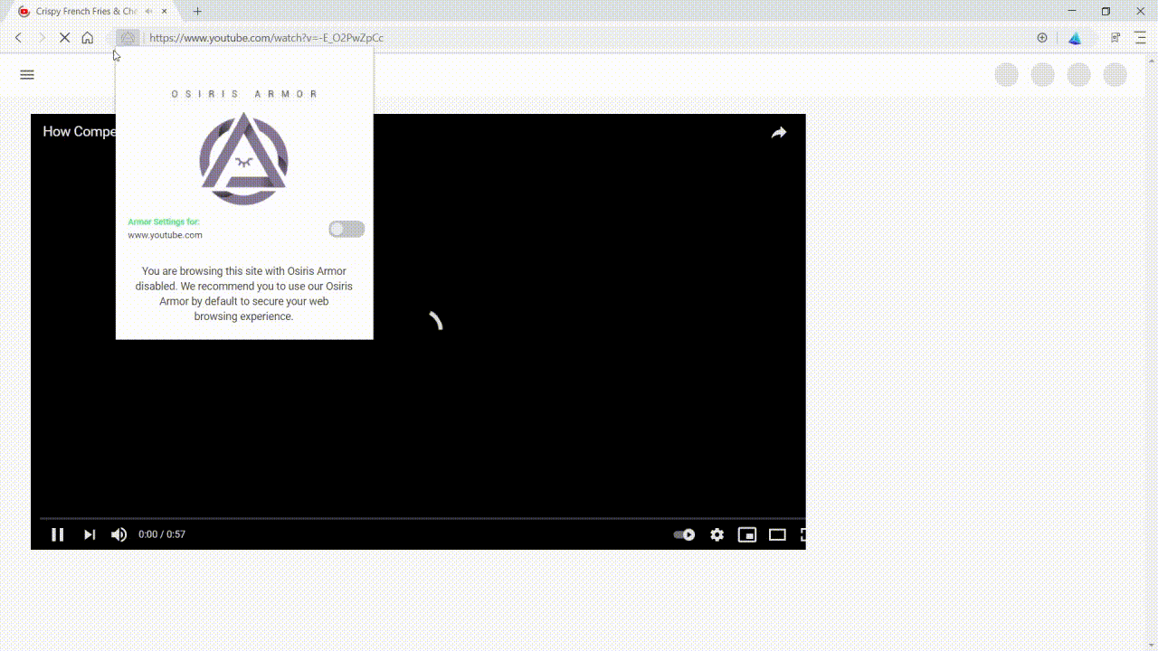This screenshot has width=1158, height=651.
Task: Go back to the previous page
Action: pyautogui.click(x=18, y=38)
